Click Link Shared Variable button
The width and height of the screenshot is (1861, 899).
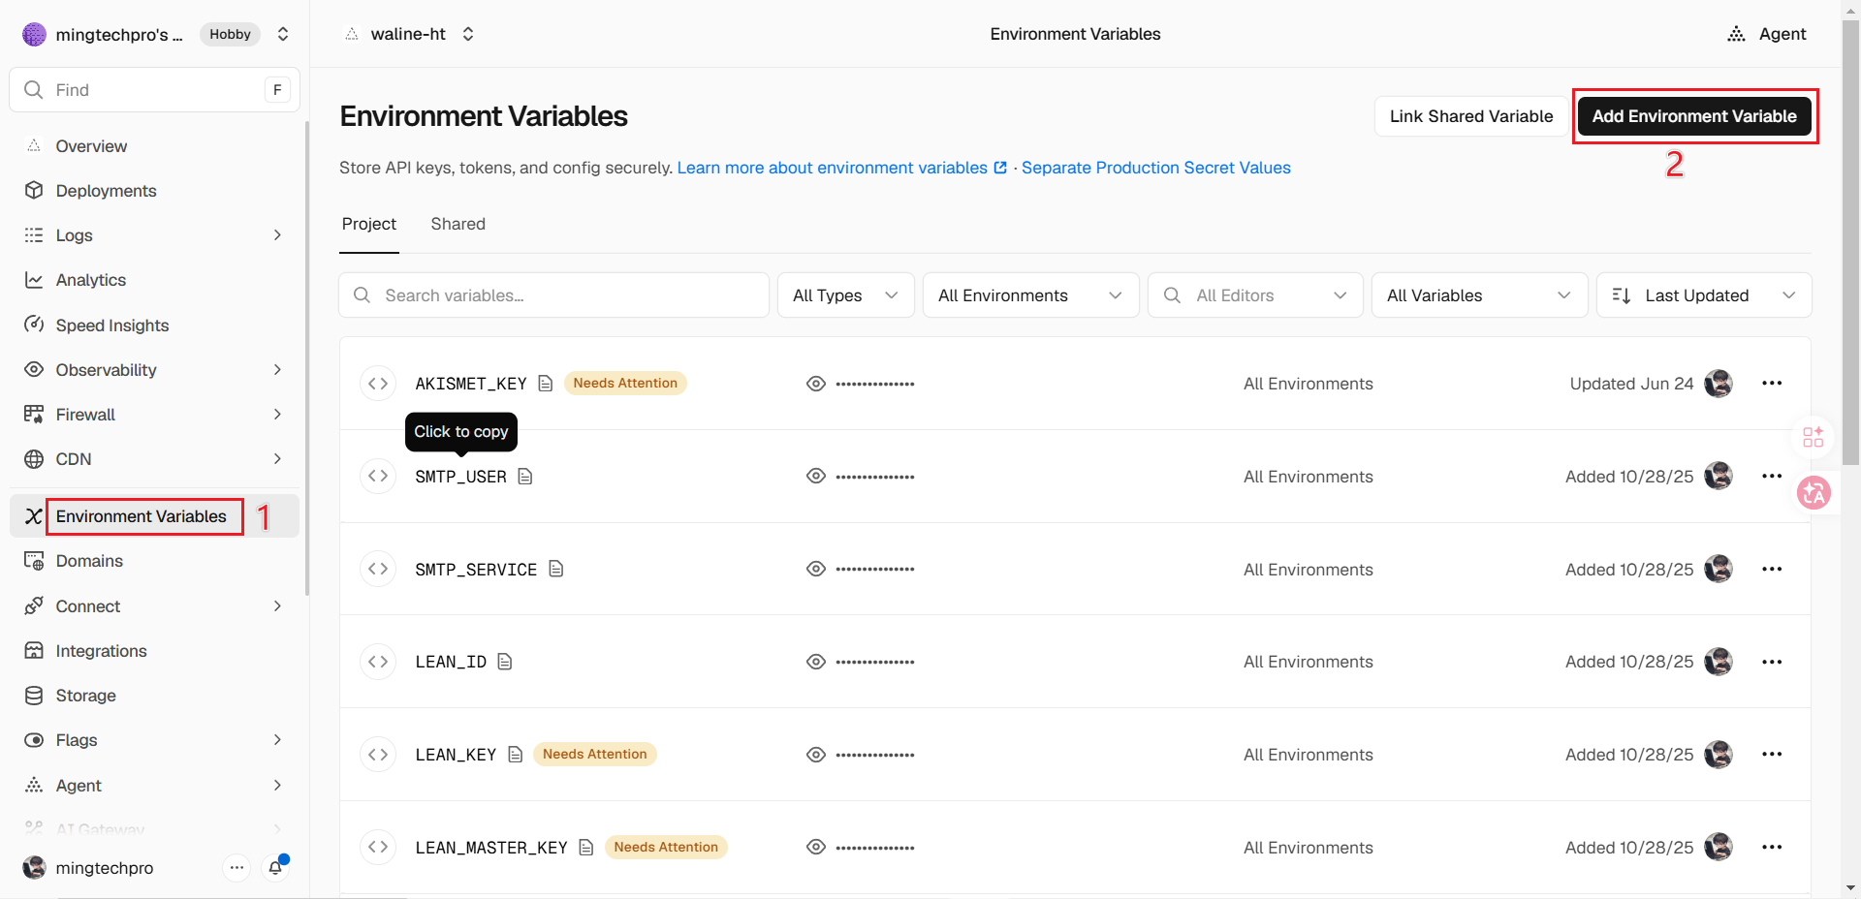click(1471, 116)
